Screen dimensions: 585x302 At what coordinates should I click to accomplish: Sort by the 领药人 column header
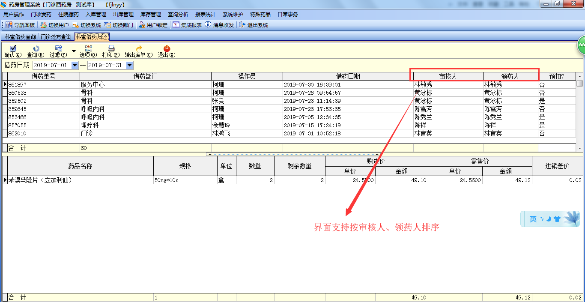pos(510,76)
